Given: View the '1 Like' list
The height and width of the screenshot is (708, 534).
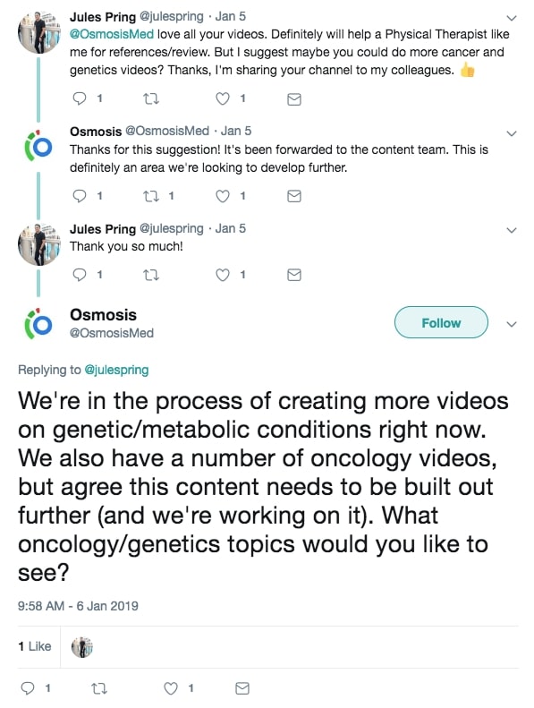Looking at the screenshot, I should [35, 646].
